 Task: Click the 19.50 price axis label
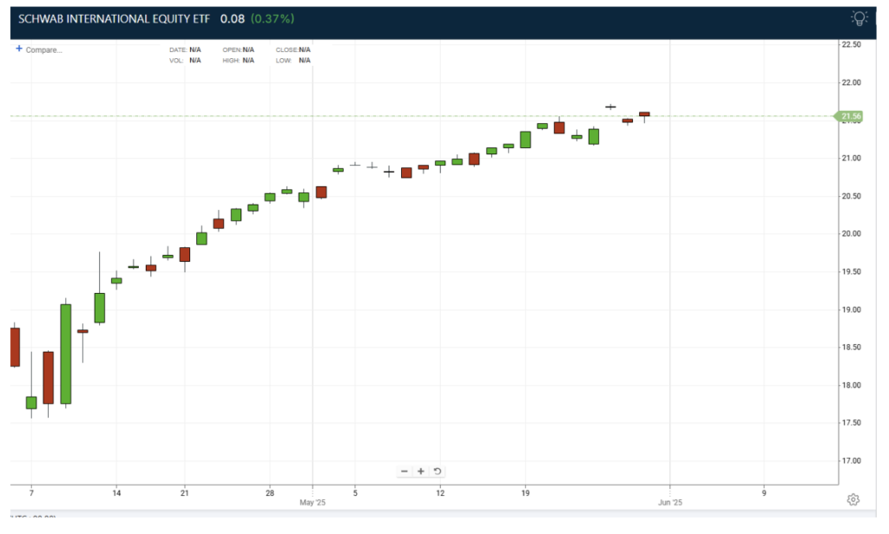click(851, 272)
